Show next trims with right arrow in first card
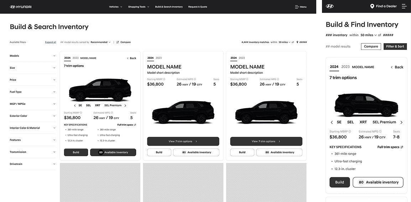 pos(125,105)
